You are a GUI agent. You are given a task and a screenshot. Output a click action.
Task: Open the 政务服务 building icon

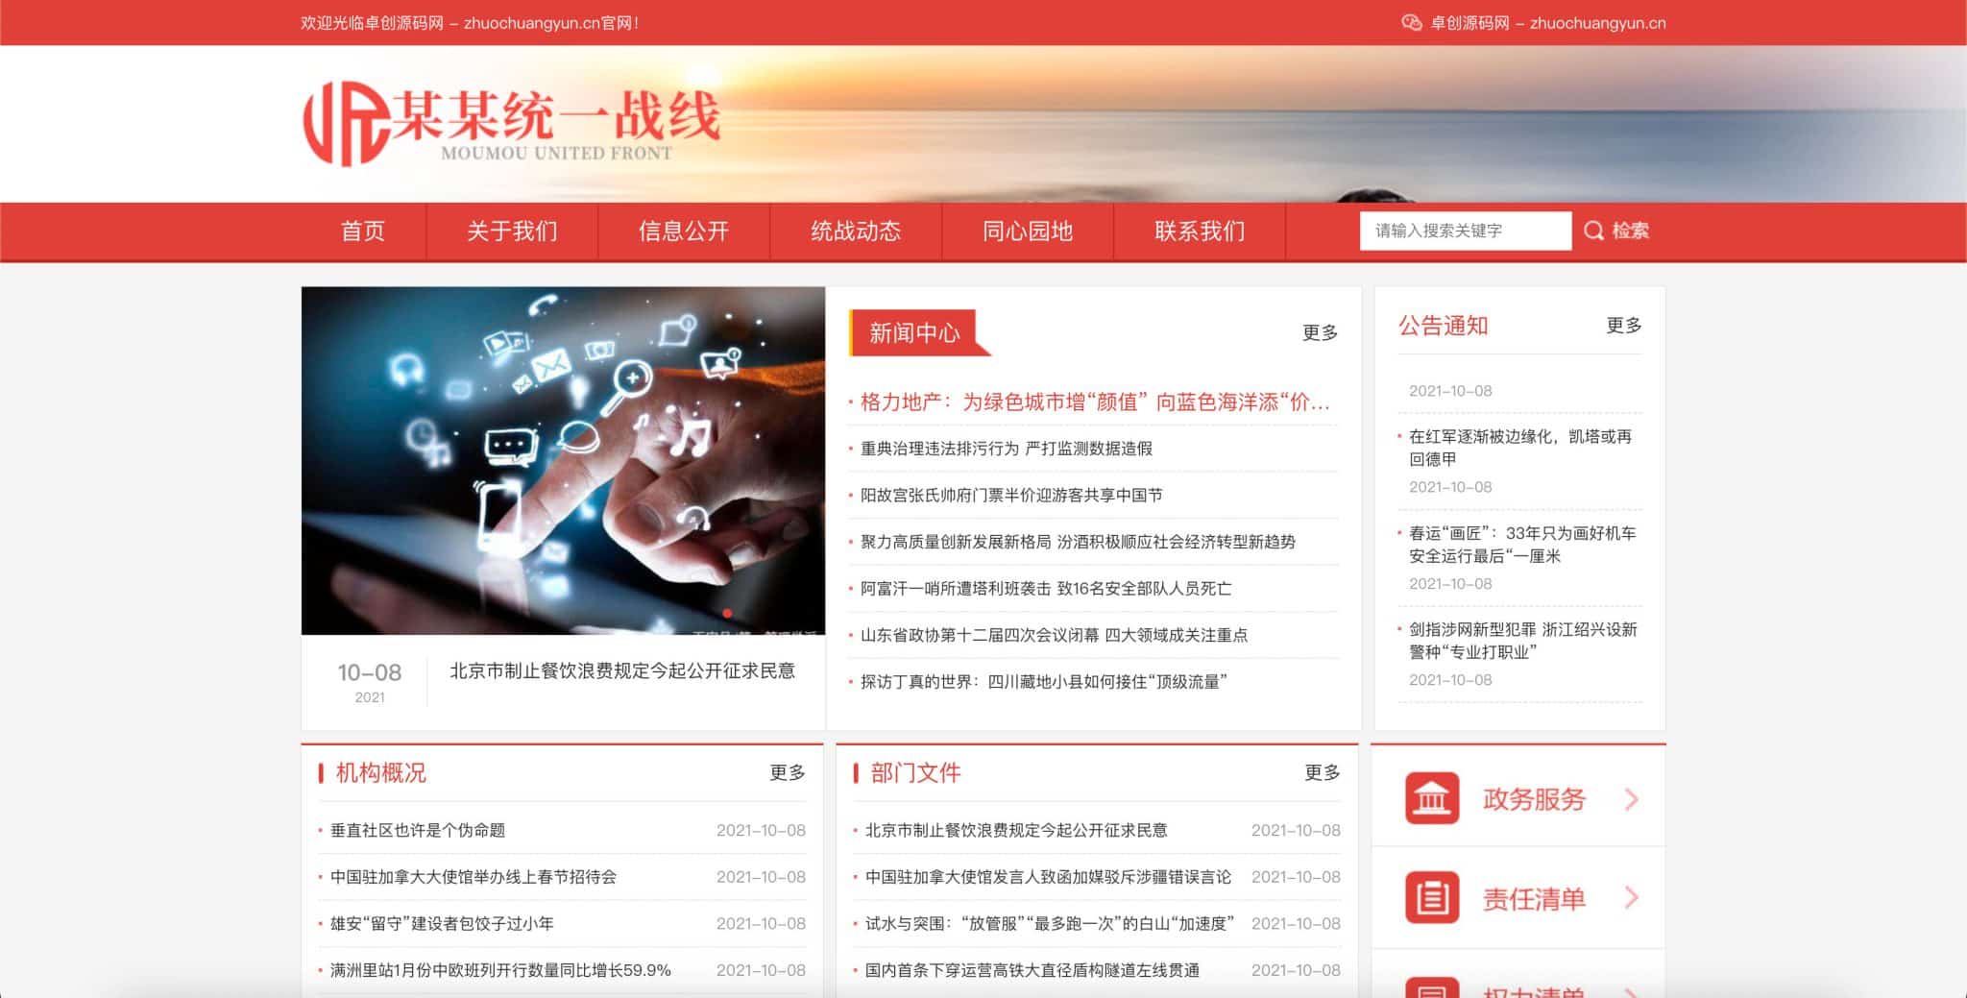[x=1432, y=798]
